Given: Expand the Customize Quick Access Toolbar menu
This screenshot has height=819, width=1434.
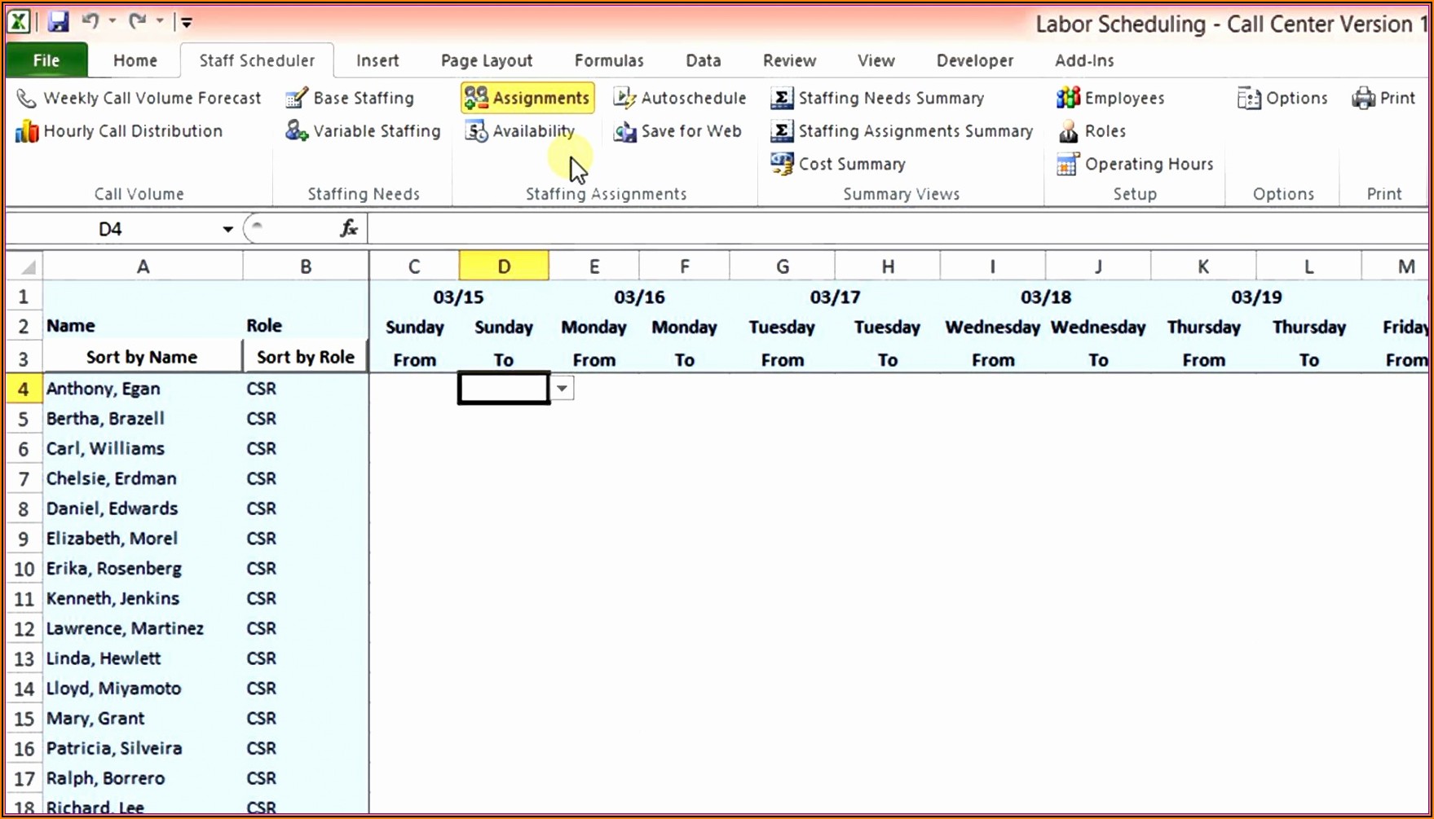Looking at the screenshot, I should click(x=187, y=23).
